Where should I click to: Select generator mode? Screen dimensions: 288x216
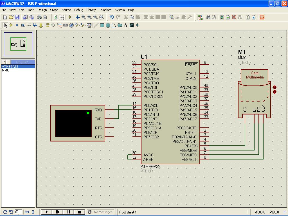point(71,25)
